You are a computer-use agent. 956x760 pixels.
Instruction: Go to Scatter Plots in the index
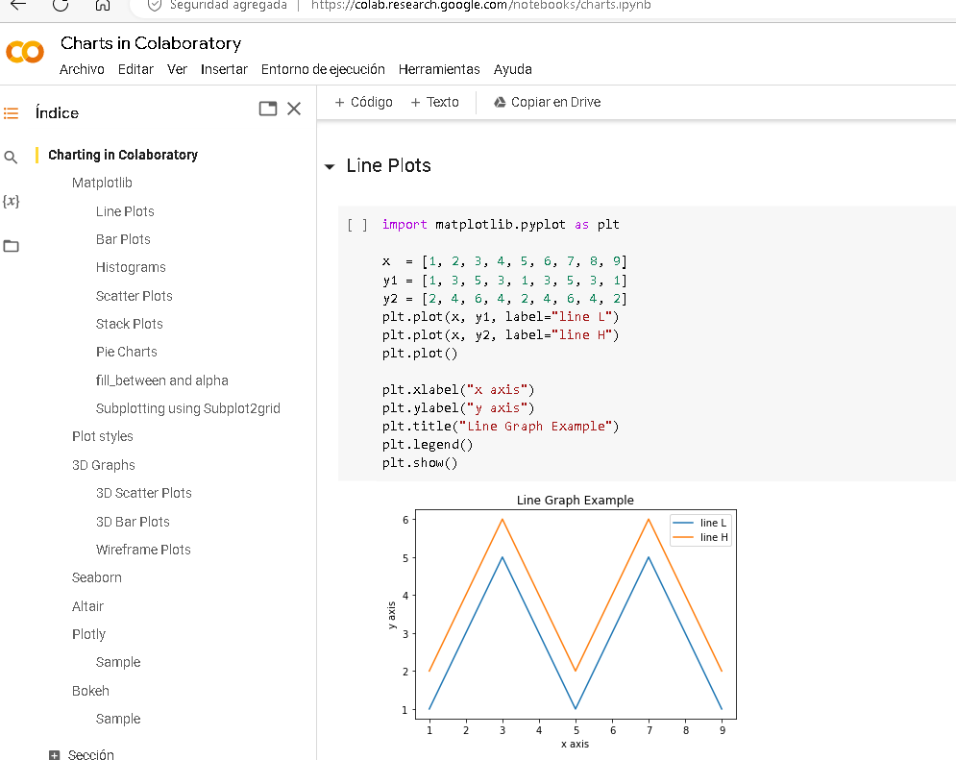(x=135, y=296)
